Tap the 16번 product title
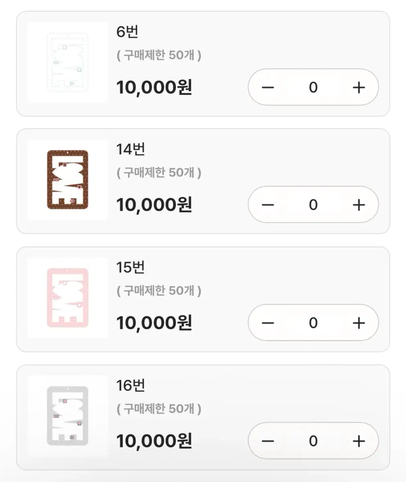Screen dimensions: 406x482 pos(131,386)
